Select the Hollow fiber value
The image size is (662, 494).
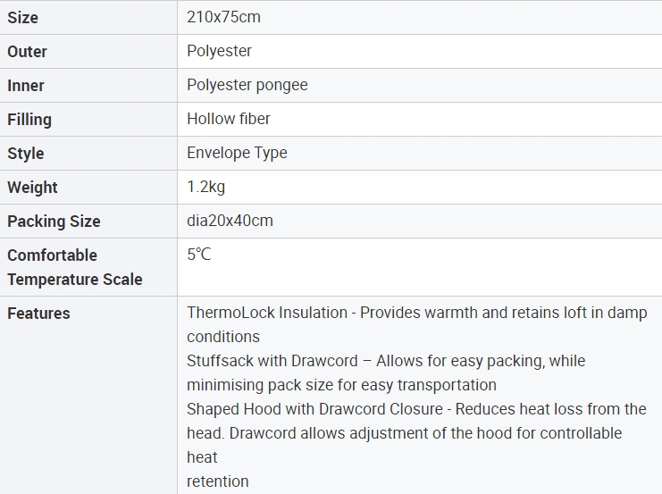228,119
